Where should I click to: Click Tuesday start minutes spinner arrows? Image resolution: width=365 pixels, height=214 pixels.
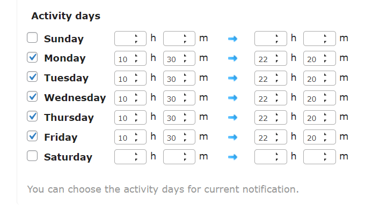(185, 78)
